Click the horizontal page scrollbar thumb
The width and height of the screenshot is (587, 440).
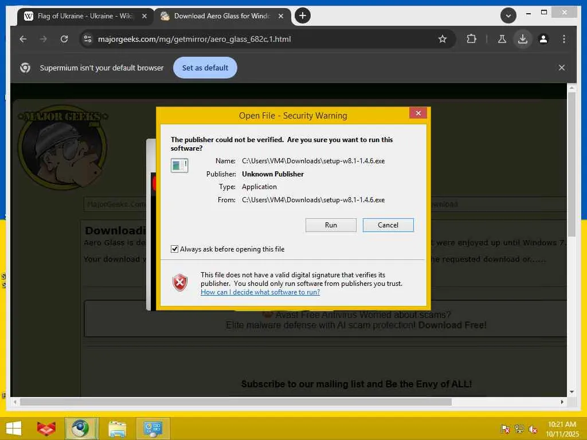(x=236, y=402)
